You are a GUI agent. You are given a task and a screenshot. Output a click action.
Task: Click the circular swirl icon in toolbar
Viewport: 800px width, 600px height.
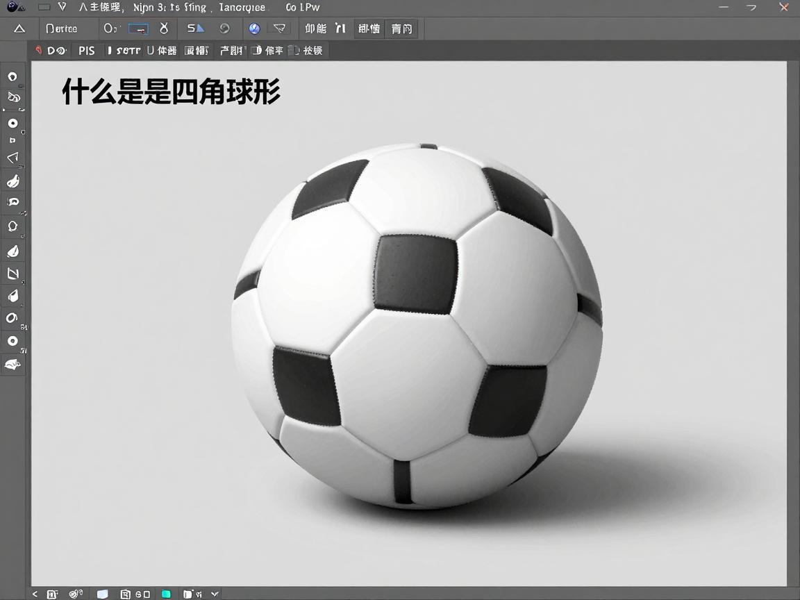(224, 28)
